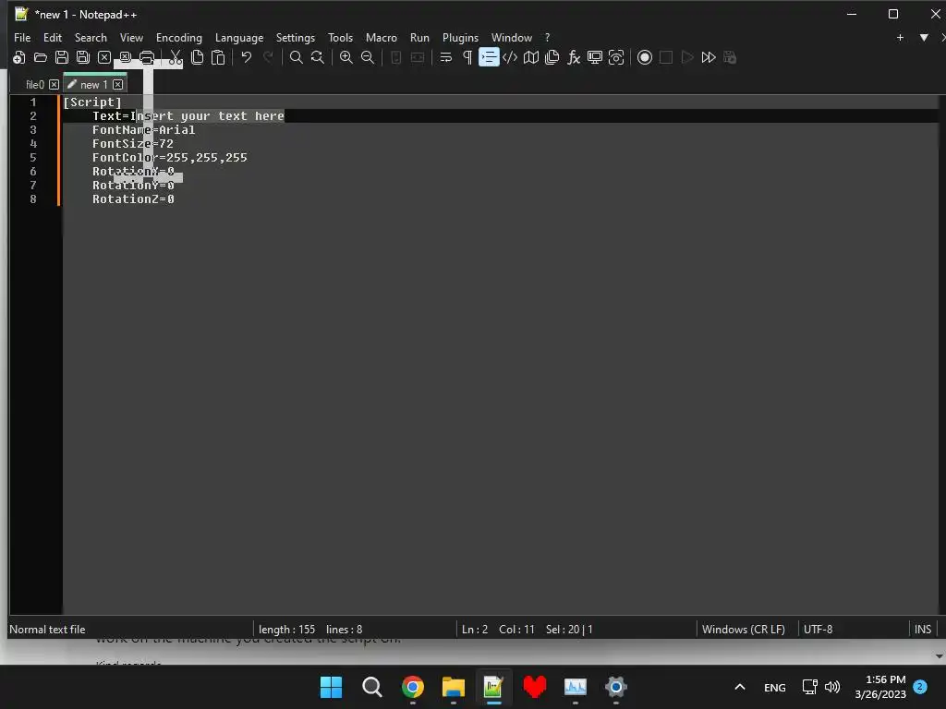Open the Encoding menu
The image size is (946, 709).
pyautogui.click(x=179, y=37)
